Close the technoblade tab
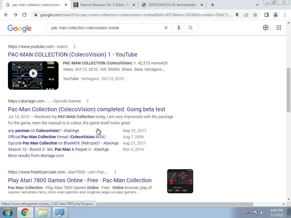 click(202, 5)
